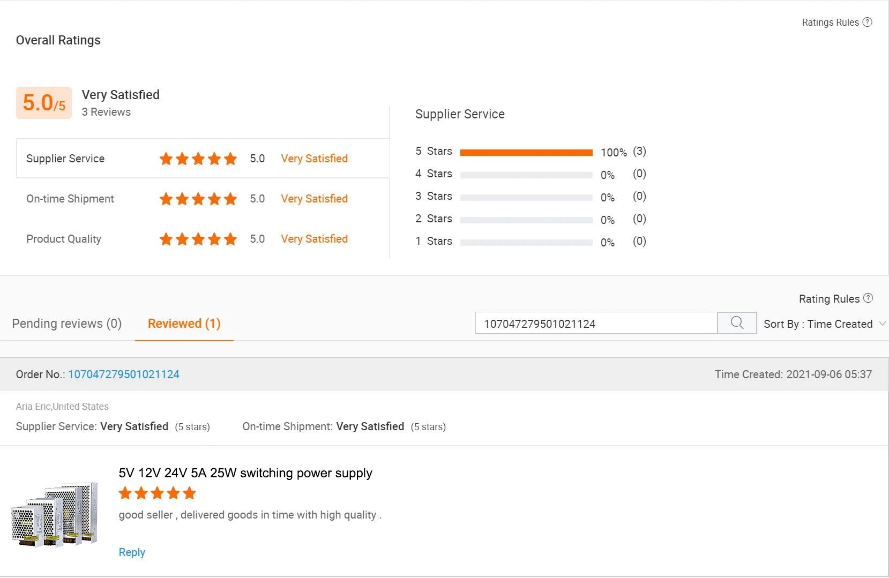Click the magnifier search icon button

click(737, 323)
